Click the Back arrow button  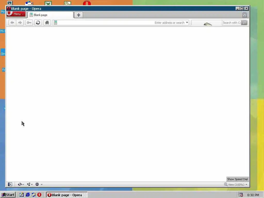(12, 23)
